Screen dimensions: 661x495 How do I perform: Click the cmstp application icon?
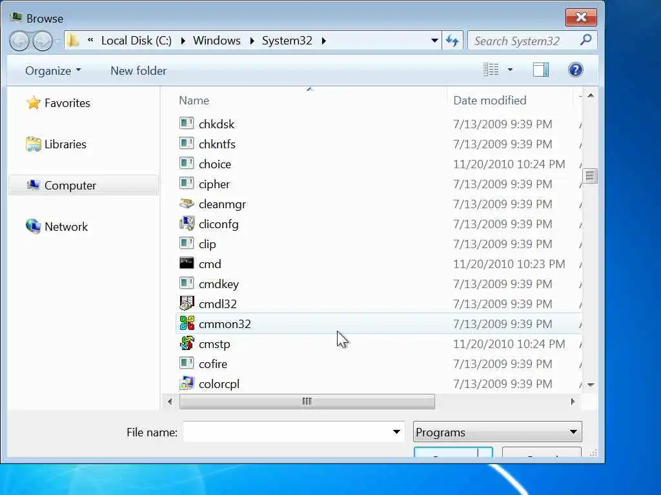[x=187, y=344]
